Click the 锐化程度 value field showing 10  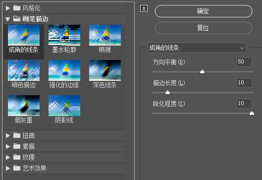tap(244, 103)
